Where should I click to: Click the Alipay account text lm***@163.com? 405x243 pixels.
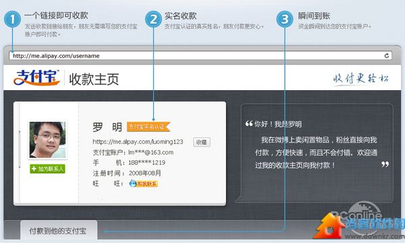151,152
